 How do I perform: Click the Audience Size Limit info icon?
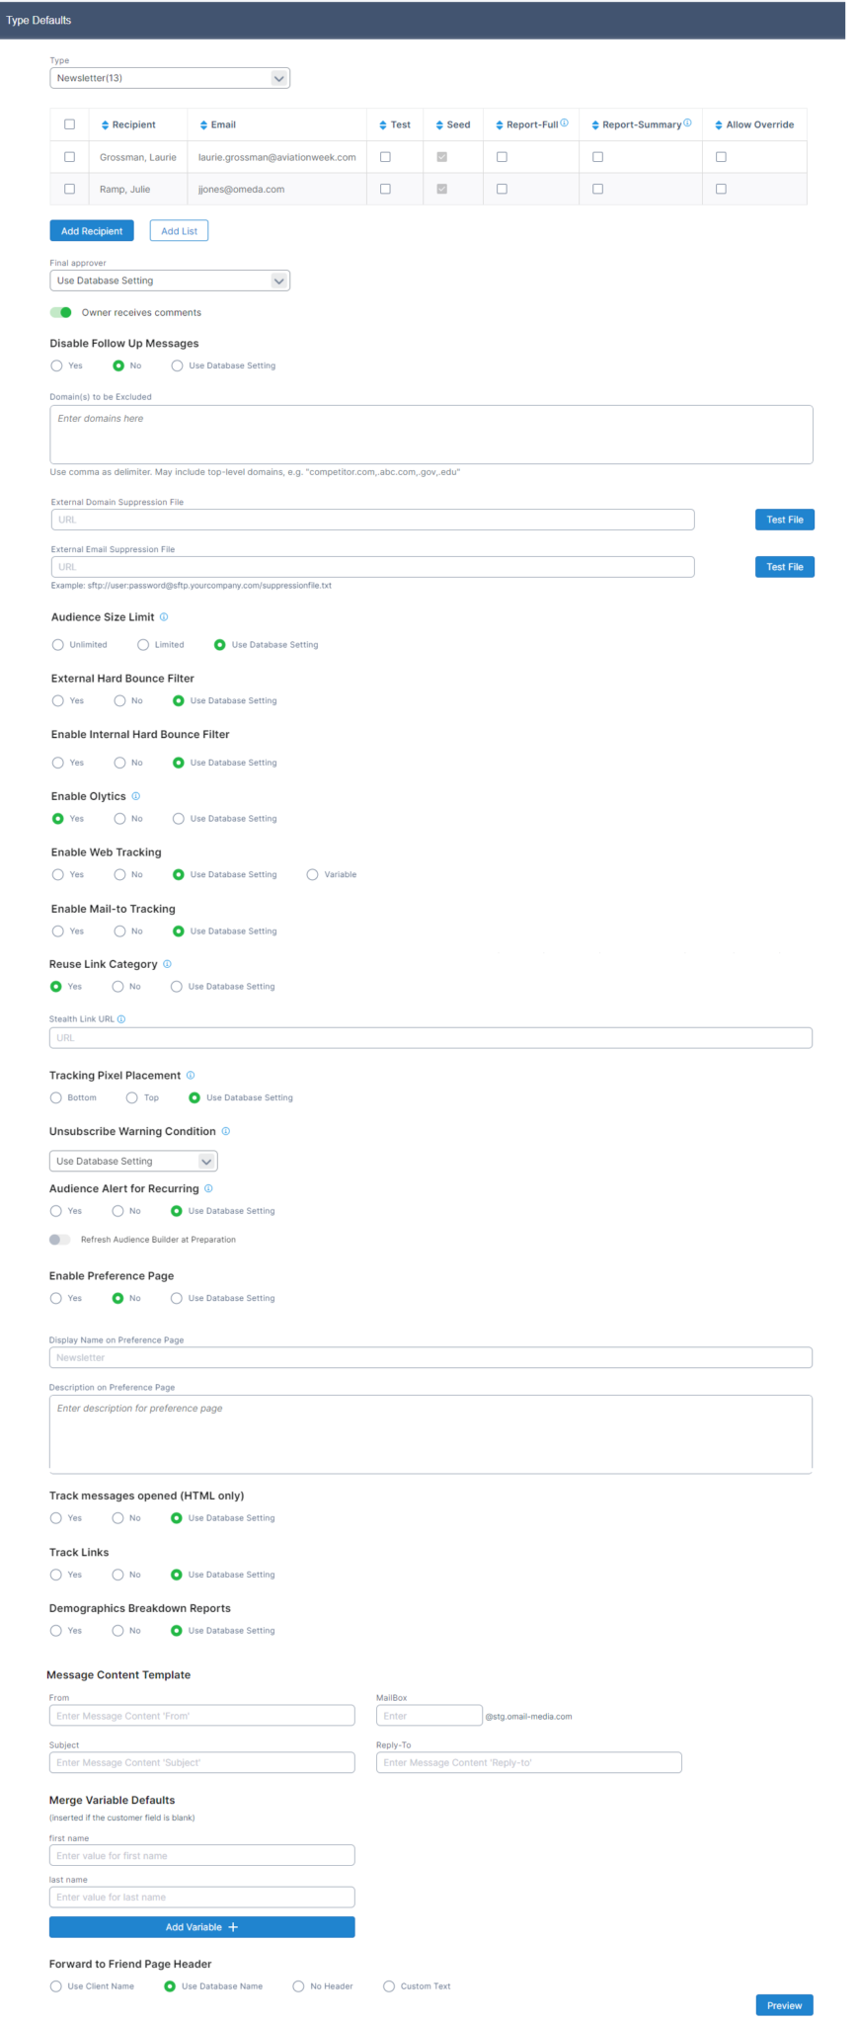[164, 616]
